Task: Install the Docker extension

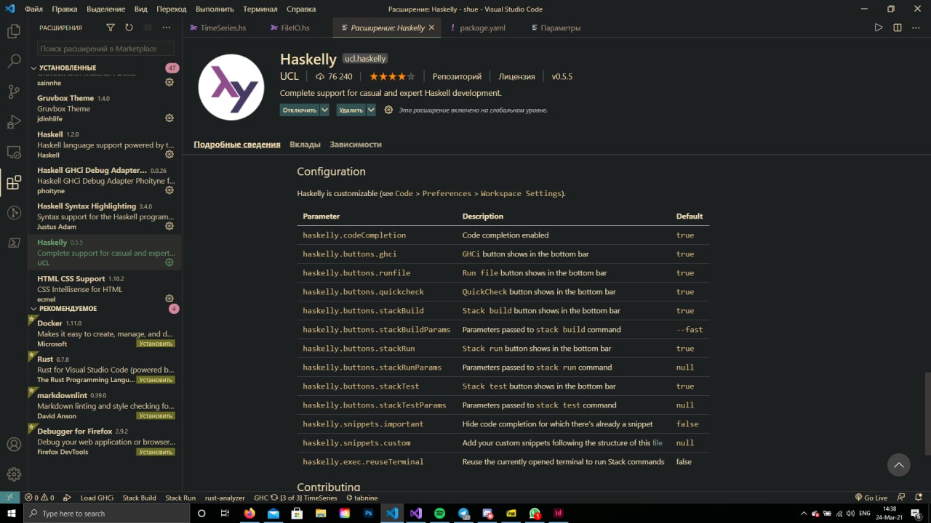Action: 155,344
